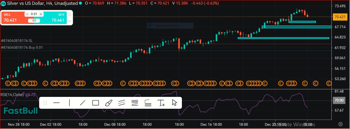The width and height of the screenshot is (350, 129).
Task: Click the teal status dot beside Unadjusted
Action: 80,3
